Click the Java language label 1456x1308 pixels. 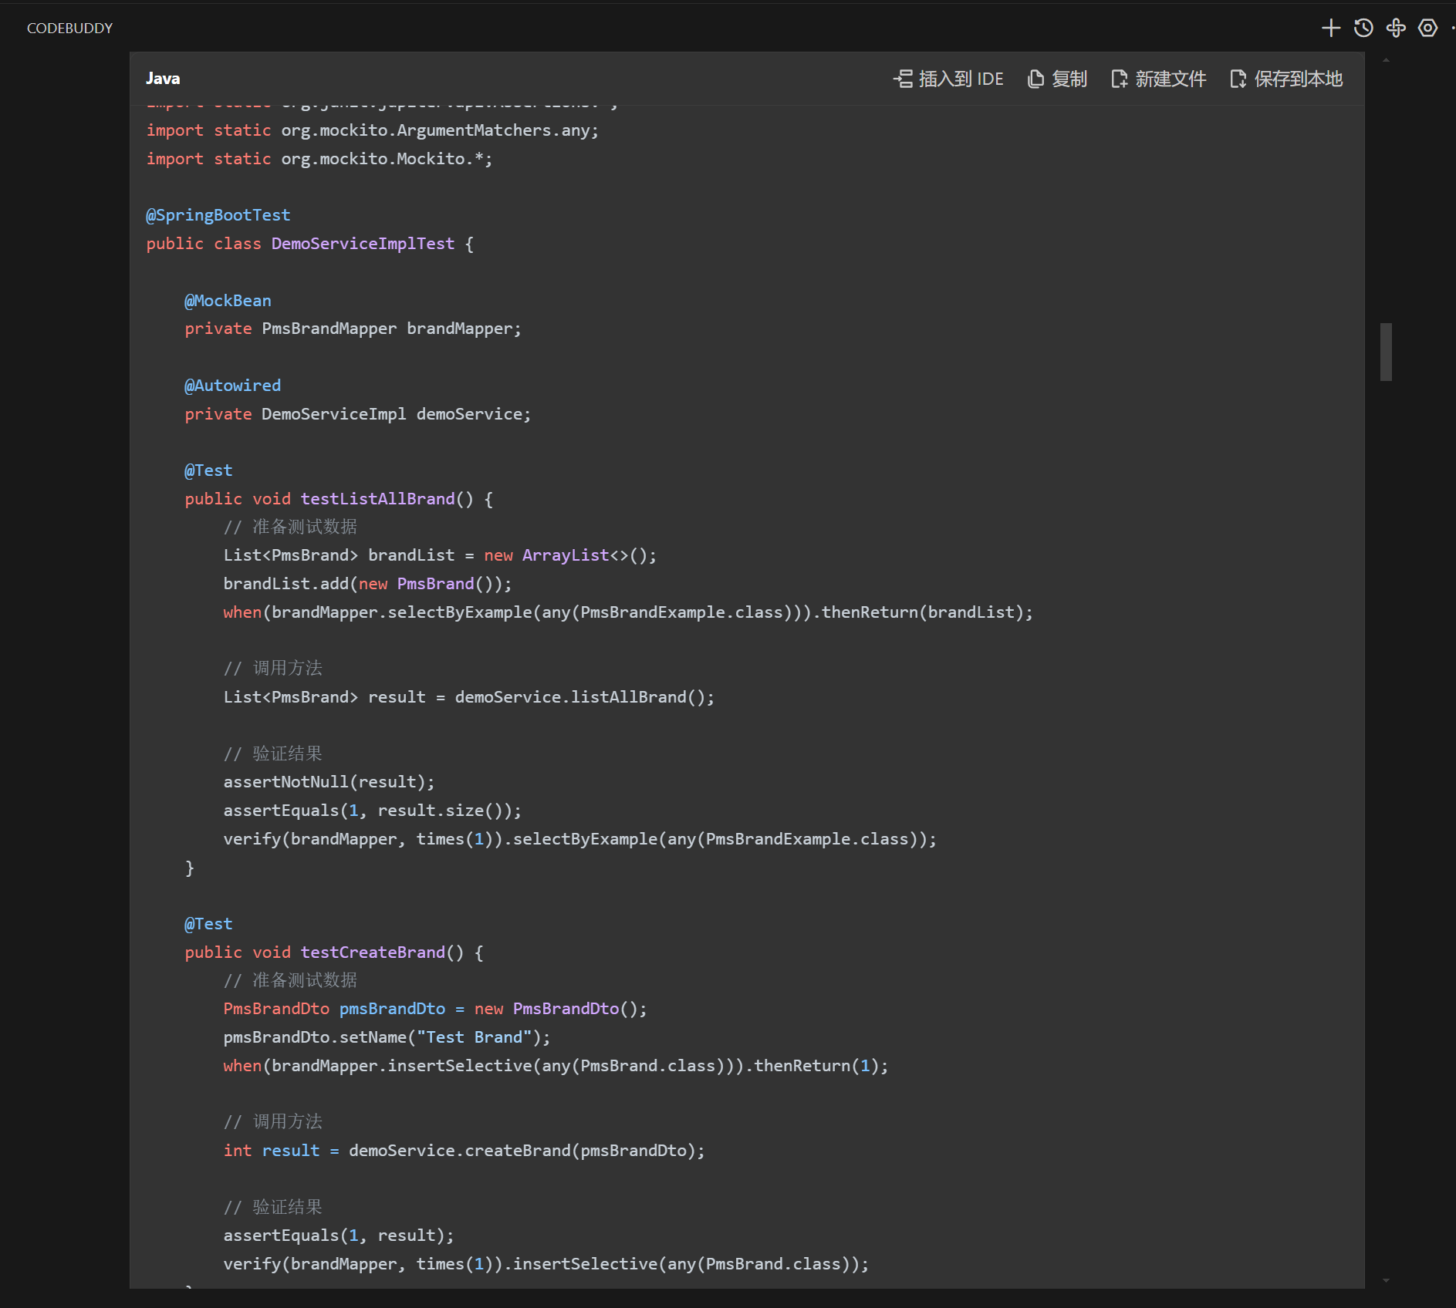click(x=163, y=79)
